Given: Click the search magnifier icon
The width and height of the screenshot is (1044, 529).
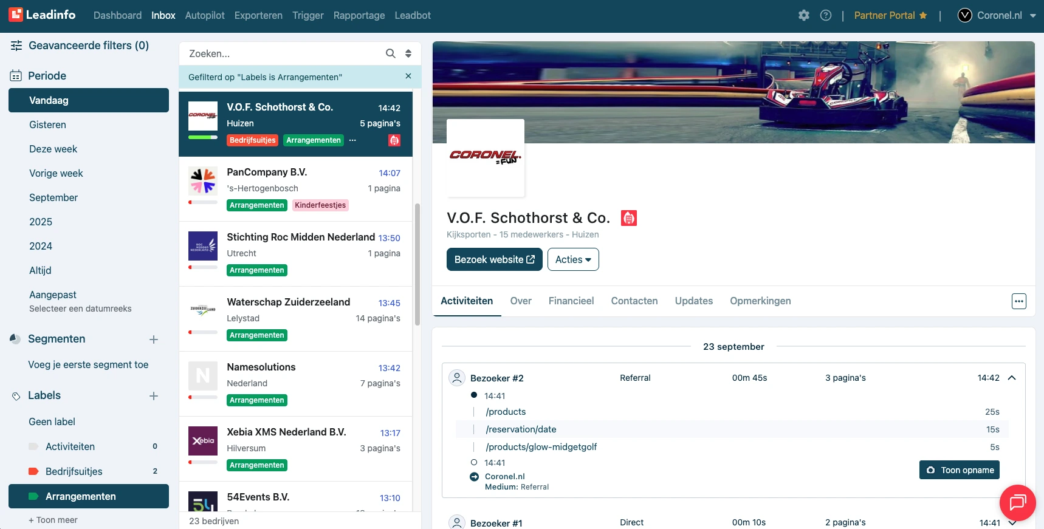Looking at the screenshot, I should pyautogui.click(x=391, y=53).
